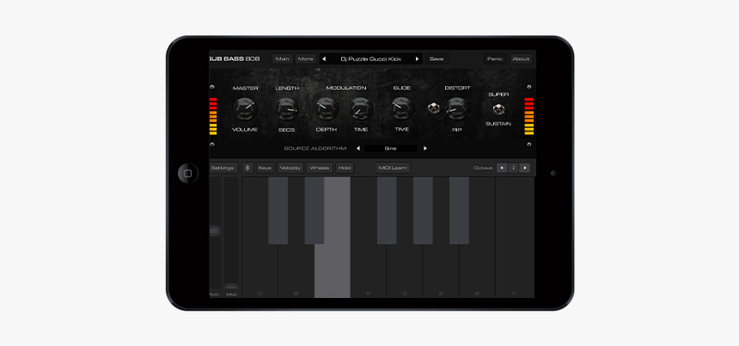Flip the Super Sustain toggle switch

(x=498, y=109)
